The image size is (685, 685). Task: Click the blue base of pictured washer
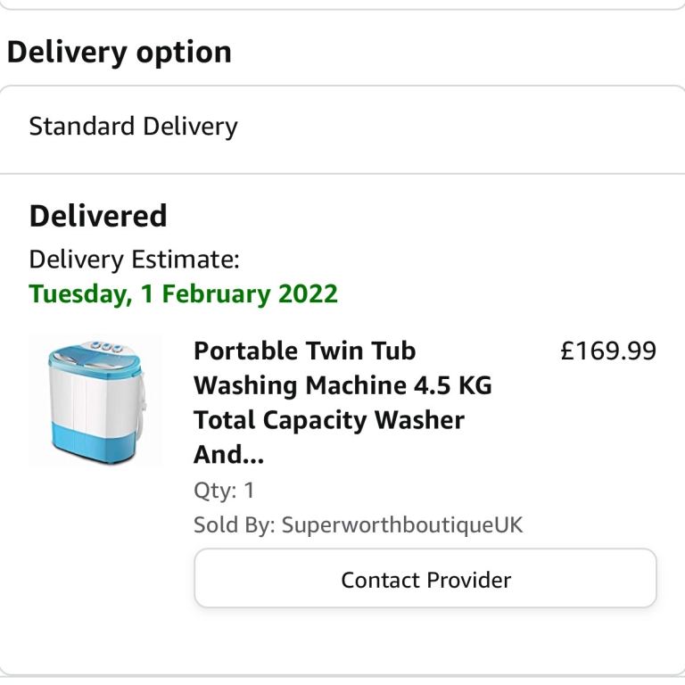pyautogui.click(x=95, y=442)
